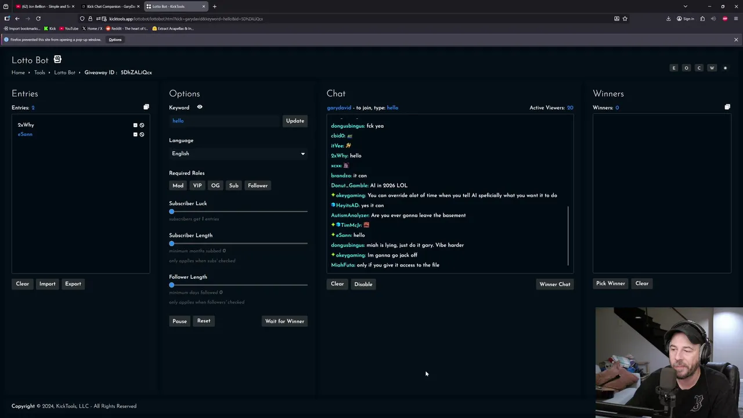
Task: Click Import bookmarks in bookmarks bar
Action: (x=22, y=28)
